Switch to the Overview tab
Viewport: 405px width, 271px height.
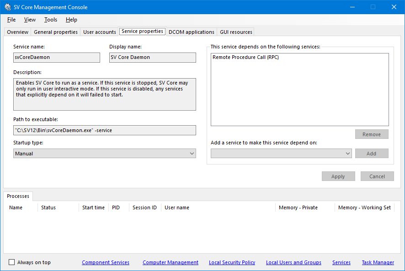pyautogui.click(x=17, y=32)
